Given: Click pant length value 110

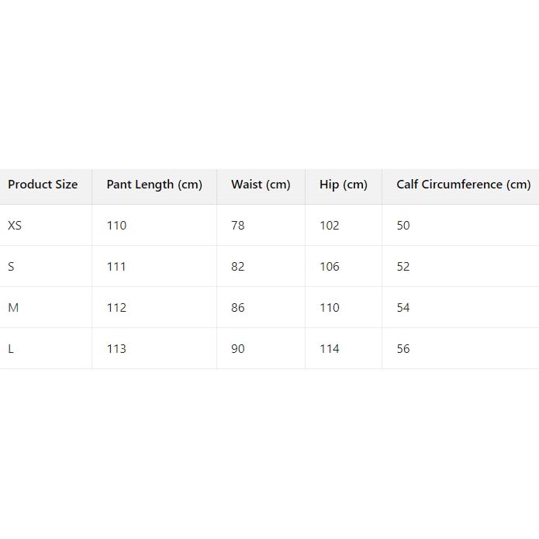Looking at the screenshot, I should click(x=116, y=226).
